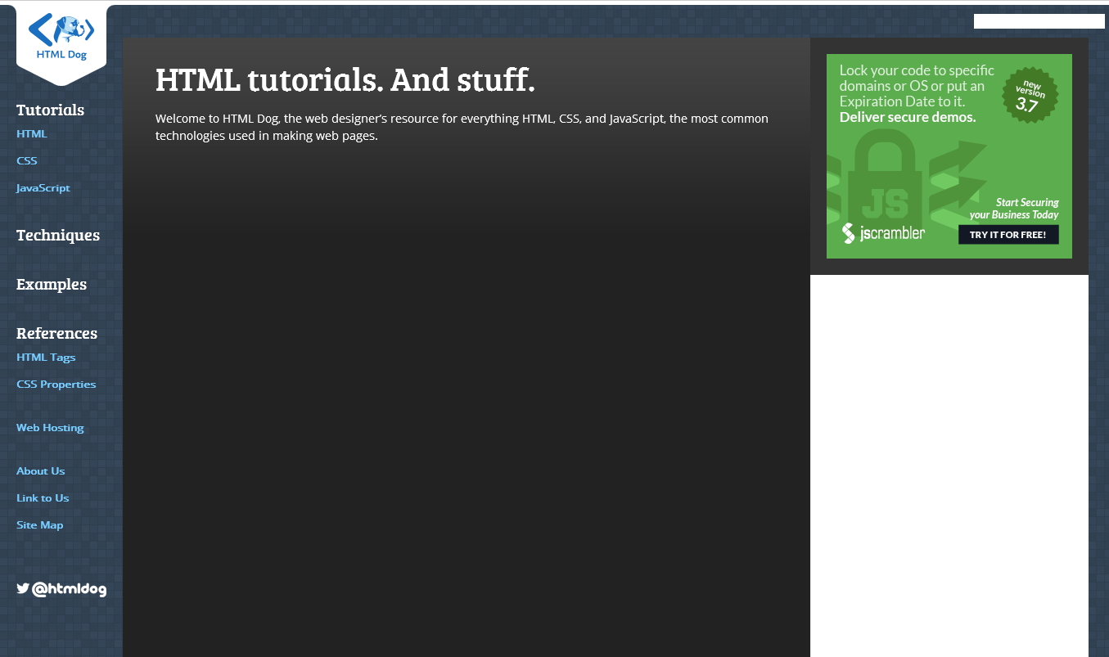Open the Site Map page
Viewport: 1109px width, 657px height.
40,524
